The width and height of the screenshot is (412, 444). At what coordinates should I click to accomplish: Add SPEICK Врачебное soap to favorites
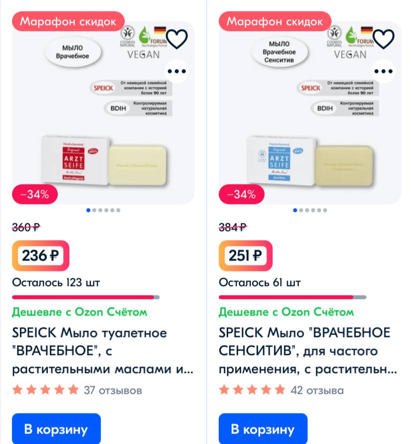point(177,39)
